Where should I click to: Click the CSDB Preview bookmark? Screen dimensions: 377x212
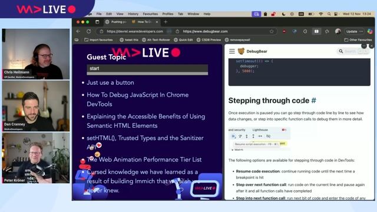(209, 40)
